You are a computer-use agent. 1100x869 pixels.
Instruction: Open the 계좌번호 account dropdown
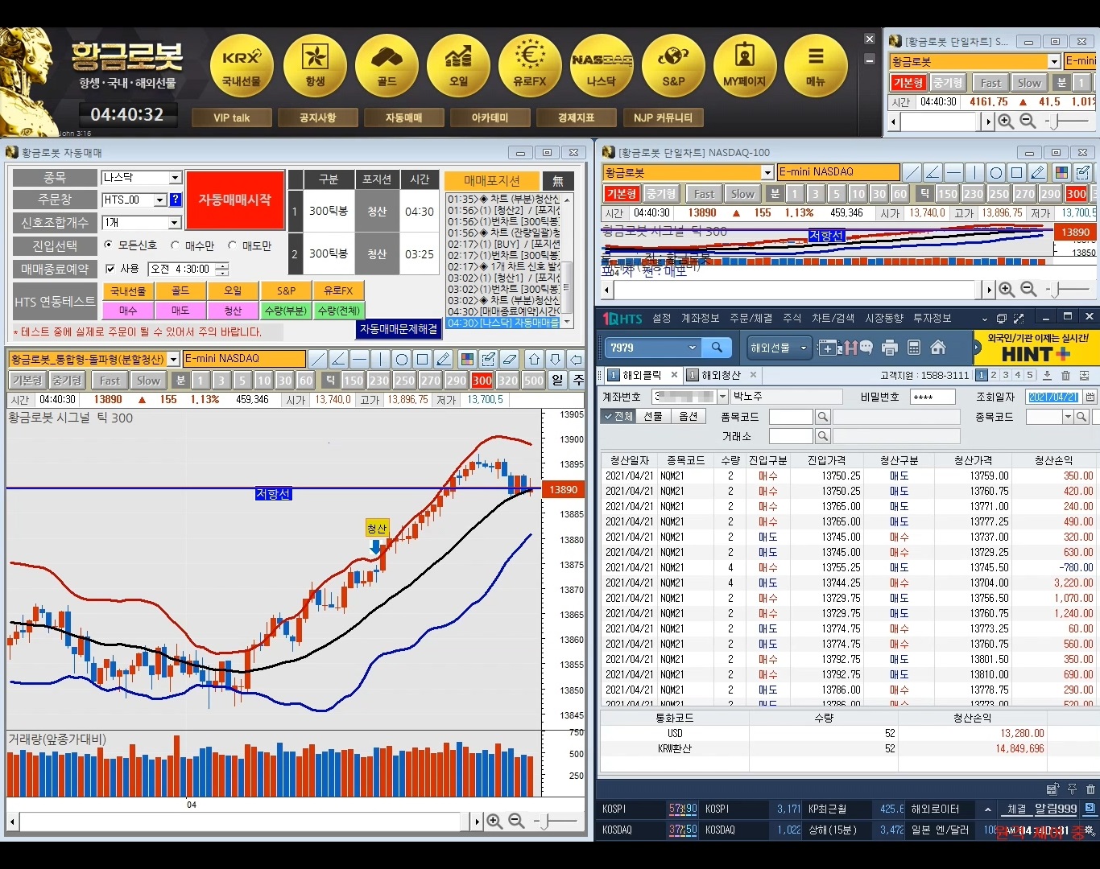pyautogui.click(x=722, y=397)
